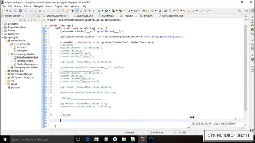This screenshot has width=255, height=143.
Task: Toggle Mark Occurrences in the toolbar
Action: 76,11
